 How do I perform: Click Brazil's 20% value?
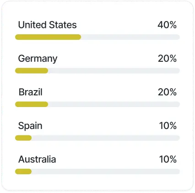pyautogui.click(x=167, y=92)
